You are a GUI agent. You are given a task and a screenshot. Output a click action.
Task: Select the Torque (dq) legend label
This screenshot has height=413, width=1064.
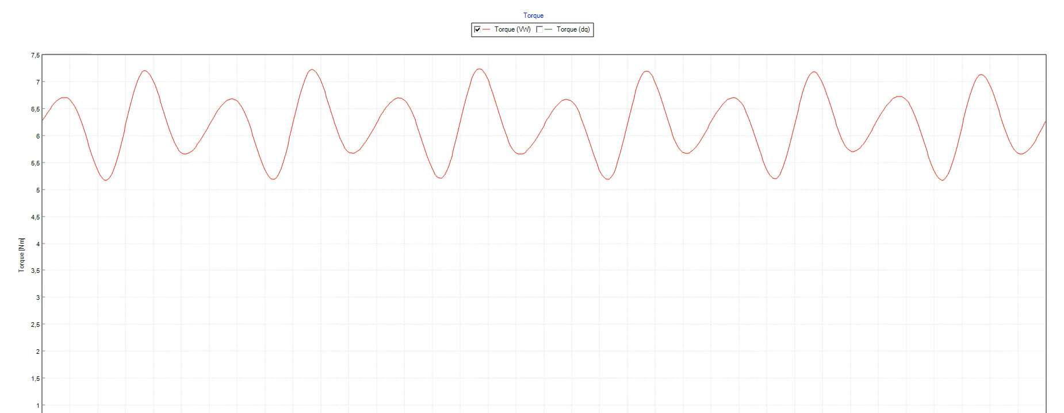[573, 29]
